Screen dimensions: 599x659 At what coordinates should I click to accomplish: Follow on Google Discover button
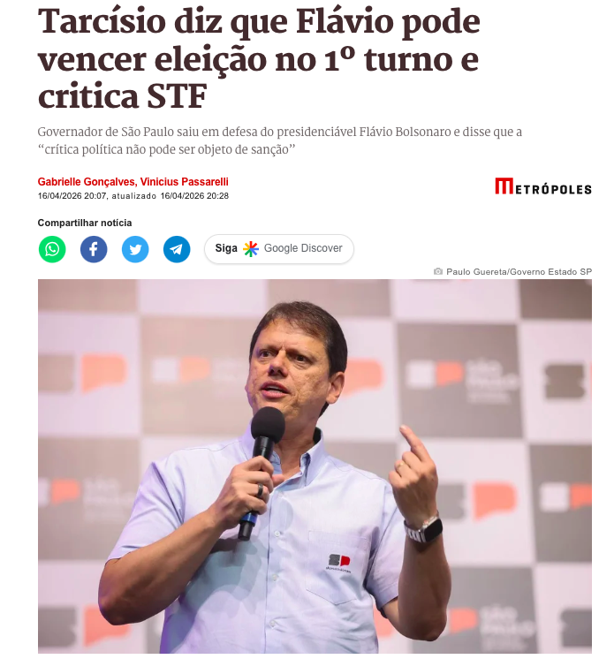click(x=279, y=249)
